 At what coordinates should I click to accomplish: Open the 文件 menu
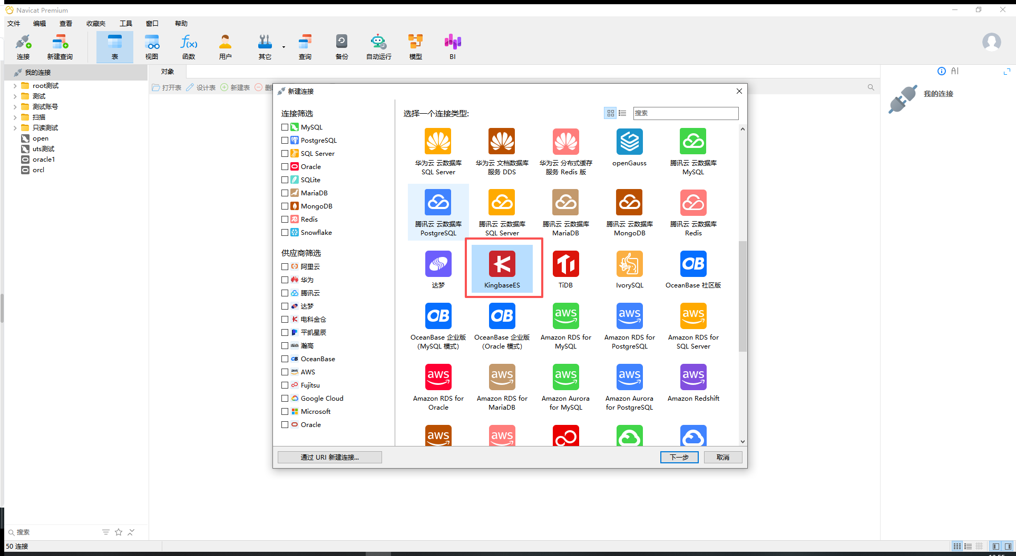coord(14,23)
